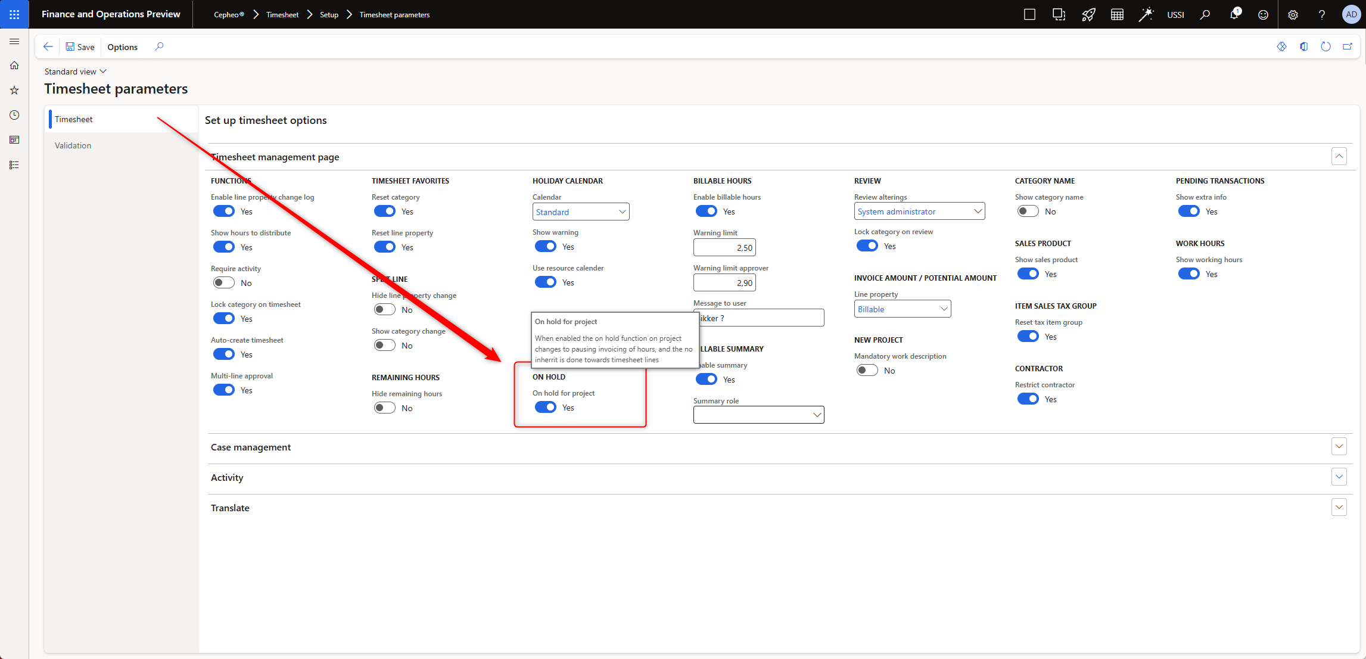
Task: Open the settings gear icon
Action: (1292, 15)
